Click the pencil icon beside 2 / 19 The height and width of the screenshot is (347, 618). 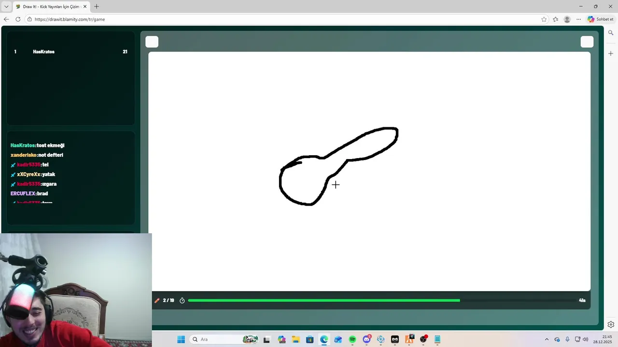pos(157,300)
